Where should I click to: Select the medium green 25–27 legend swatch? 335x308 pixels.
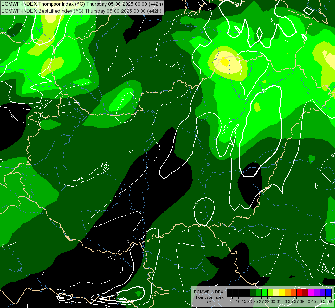tap(259, 293)
